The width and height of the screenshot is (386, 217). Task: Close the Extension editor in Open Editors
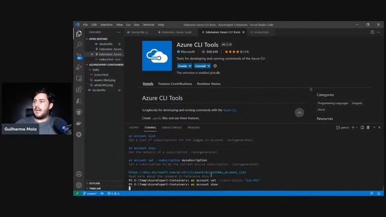click(92, 54)
